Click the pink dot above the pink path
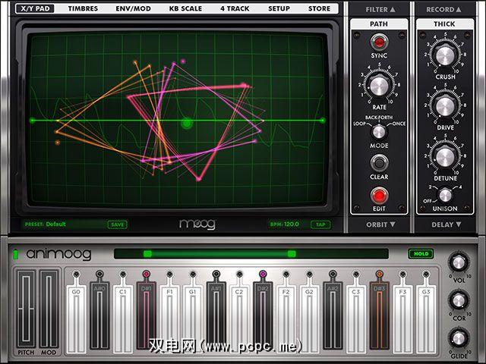 [x=183, y=61]
